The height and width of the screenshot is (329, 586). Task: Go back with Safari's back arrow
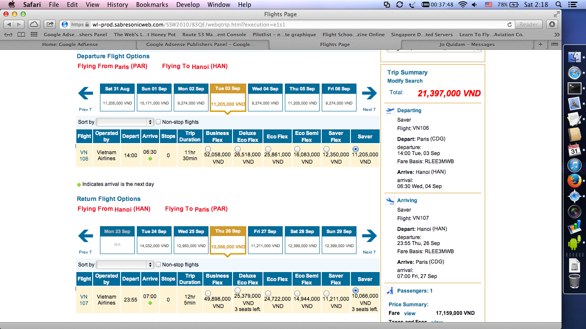[9, 24]
